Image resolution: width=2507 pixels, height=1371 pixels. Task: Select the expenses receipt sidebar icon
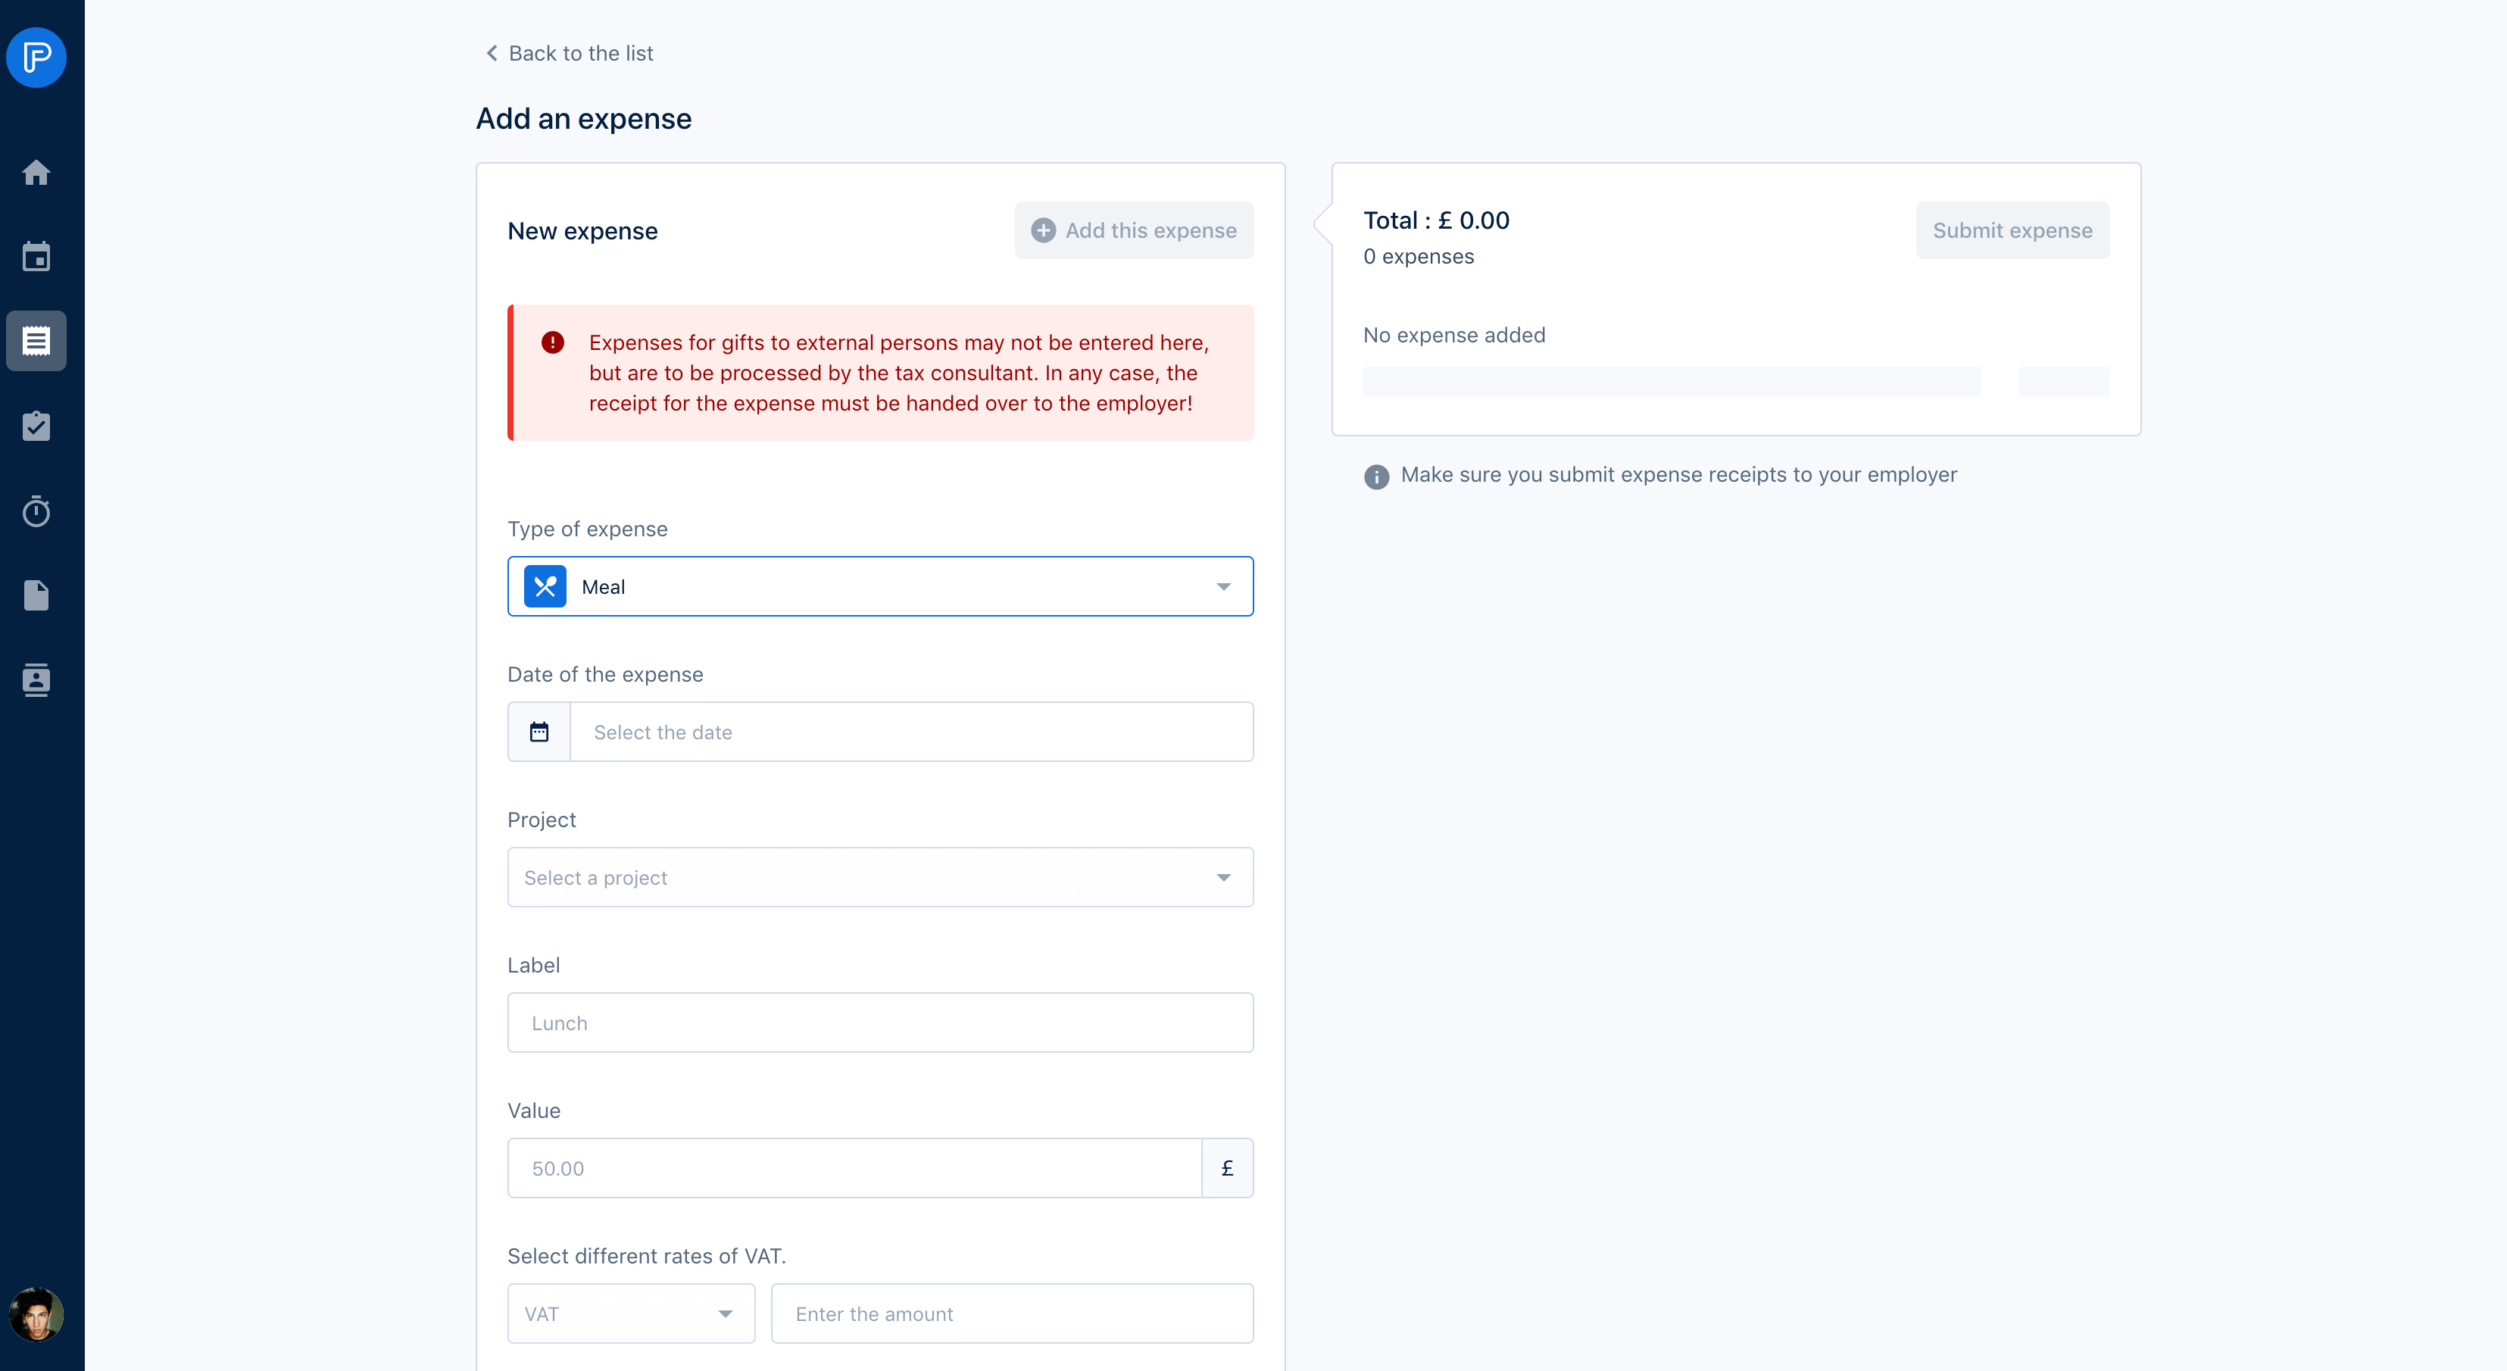[x=36, y=341]
